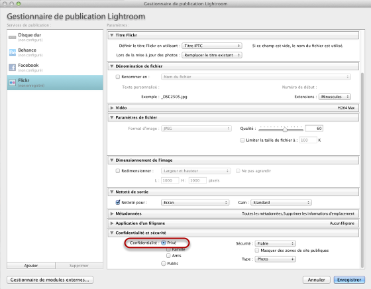Viewport: 371px width, 289px height.
Task: Toggle Masquer des zones de site publiques
Action: (257, 250)
